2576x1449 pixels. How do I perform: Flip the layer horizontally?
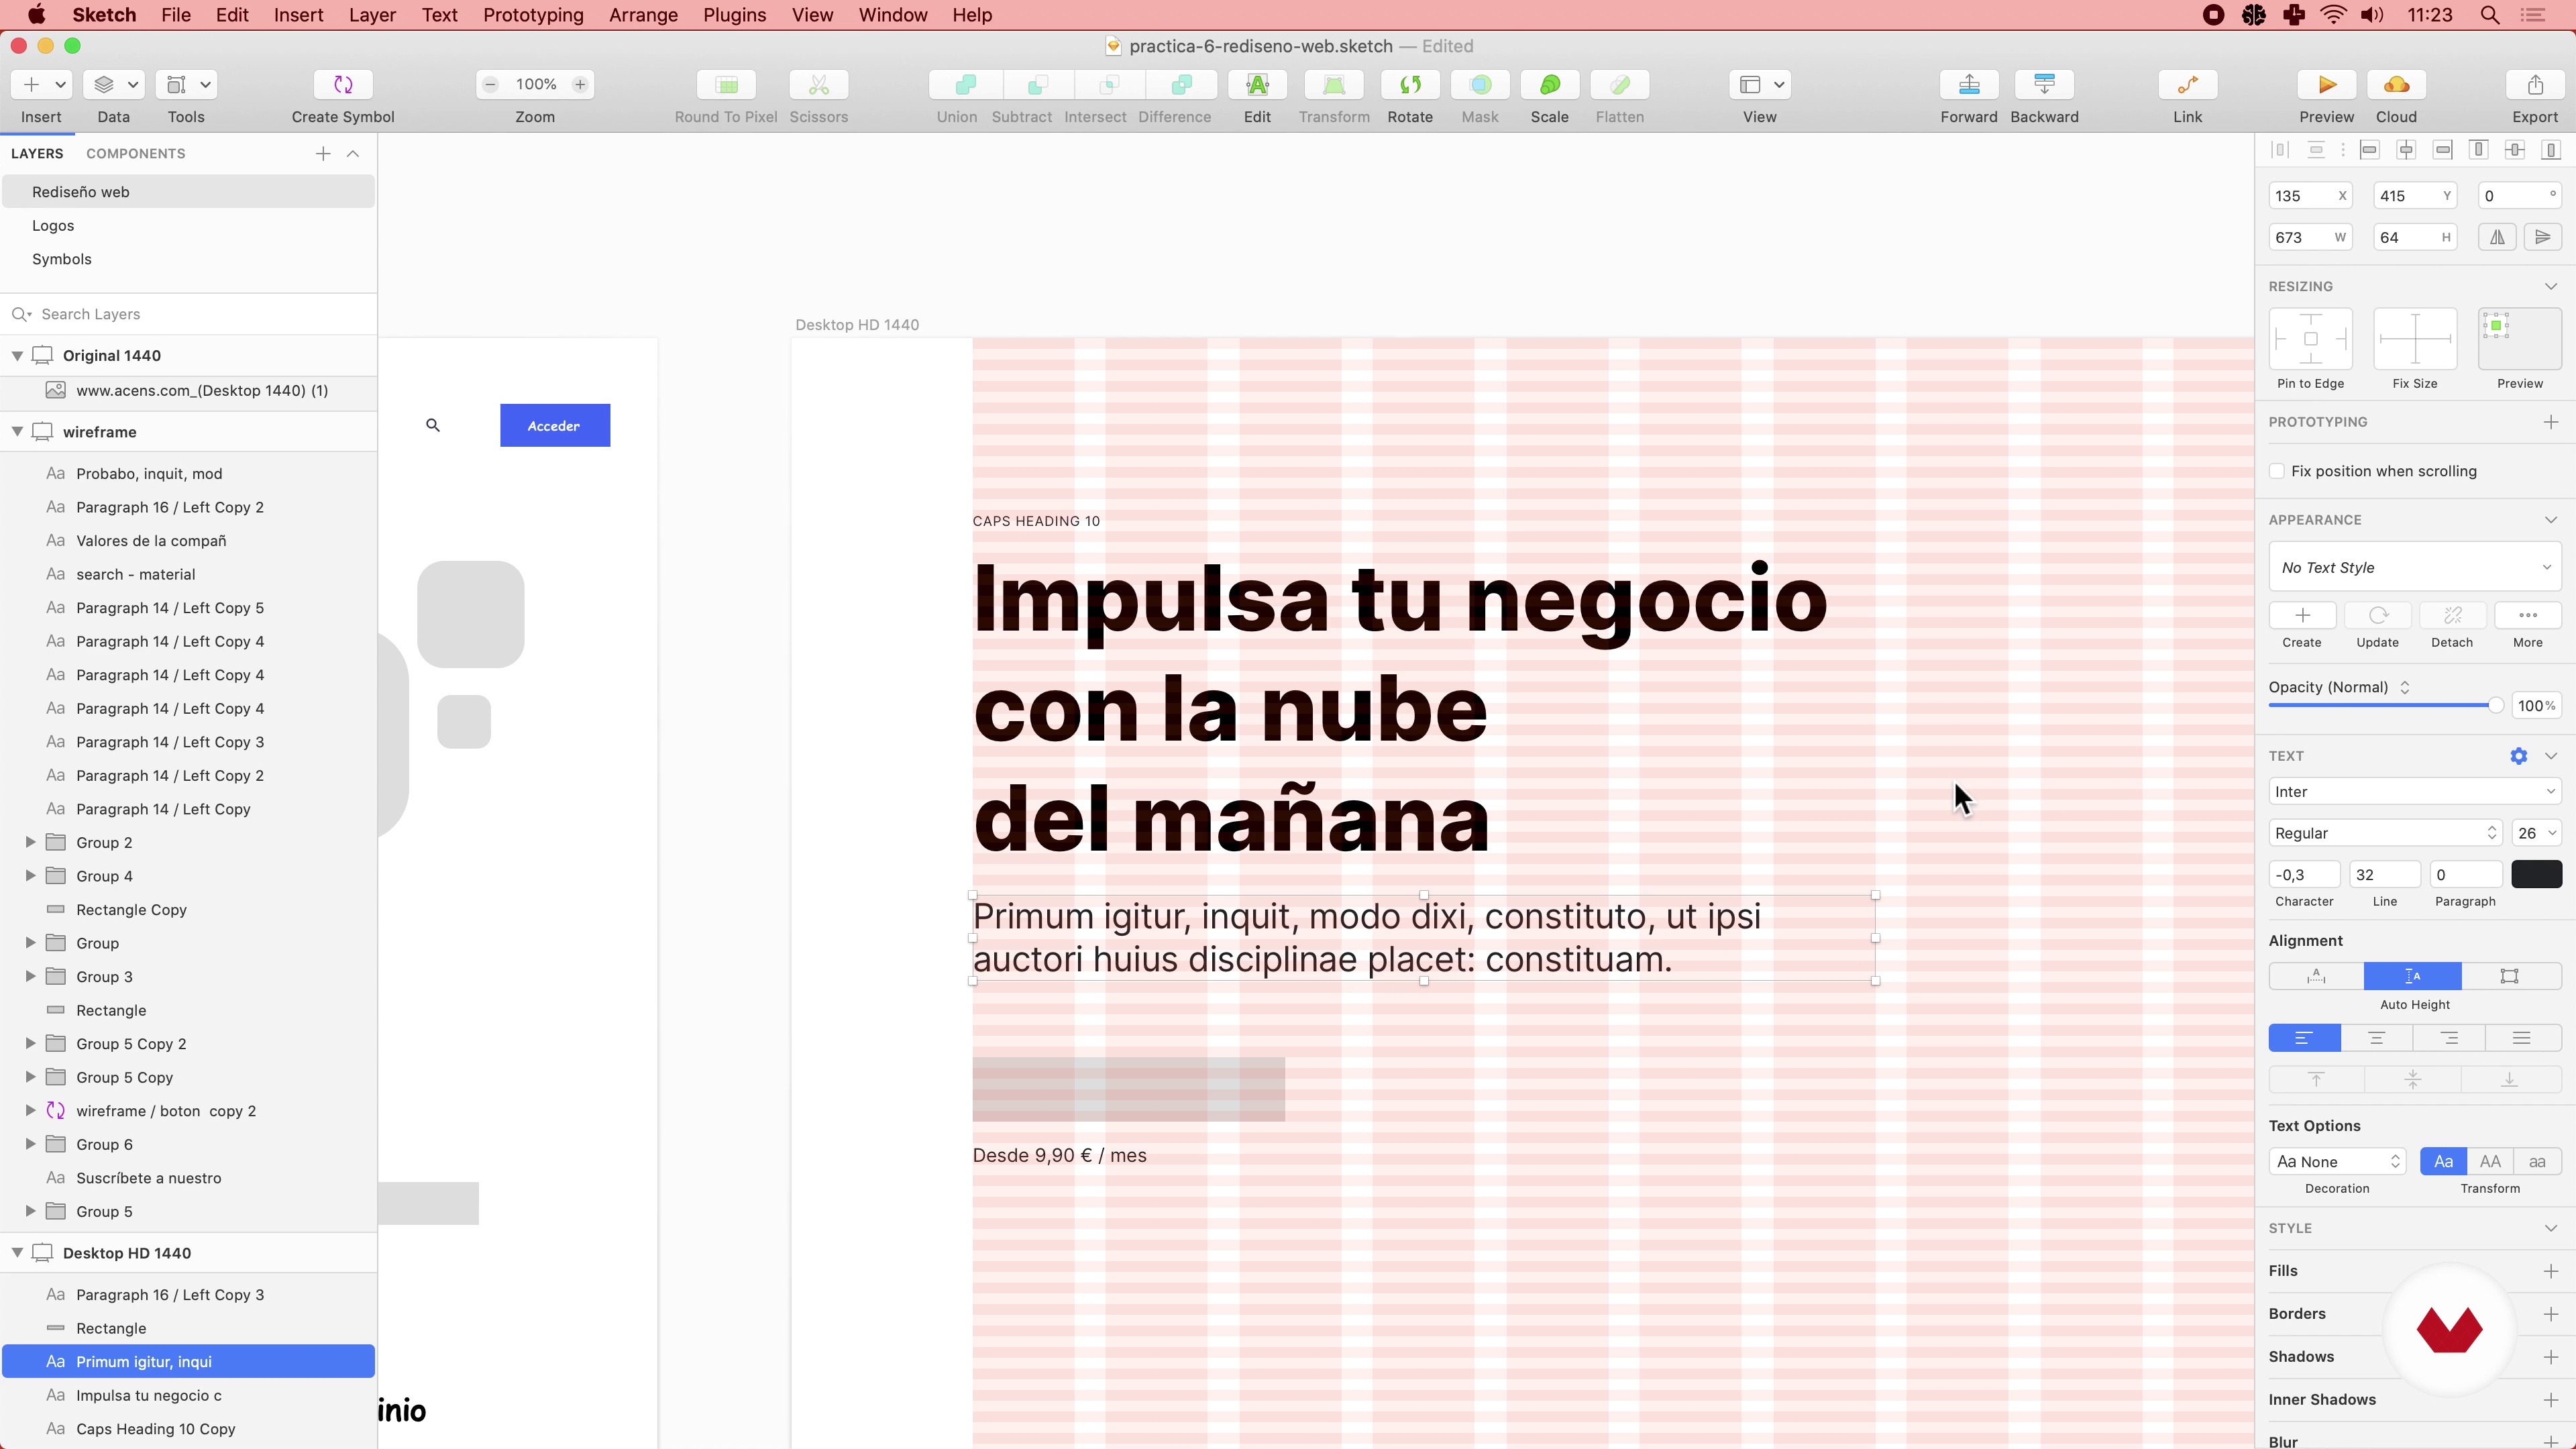coord(2497,237)
